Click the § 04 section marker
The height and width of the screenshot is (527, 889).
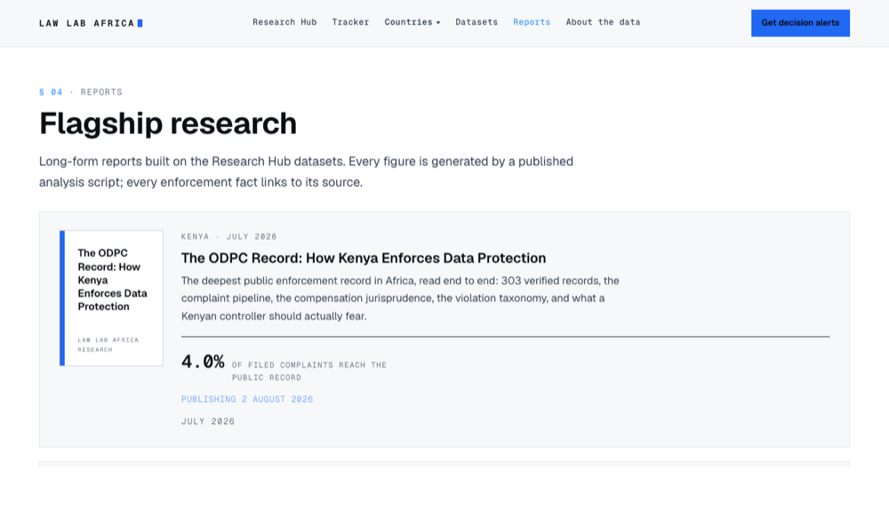click(51, 92)
